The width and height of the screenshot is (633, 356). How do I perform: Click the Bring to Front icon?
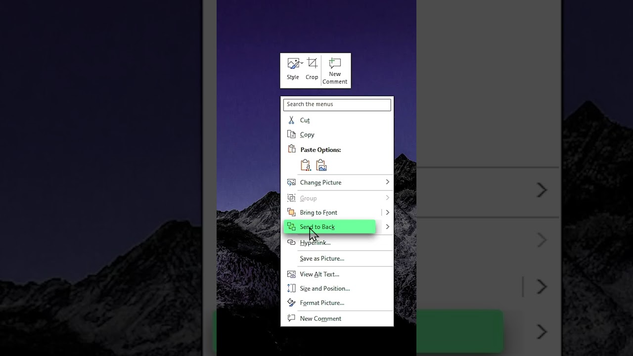click(x=291, y=213)
